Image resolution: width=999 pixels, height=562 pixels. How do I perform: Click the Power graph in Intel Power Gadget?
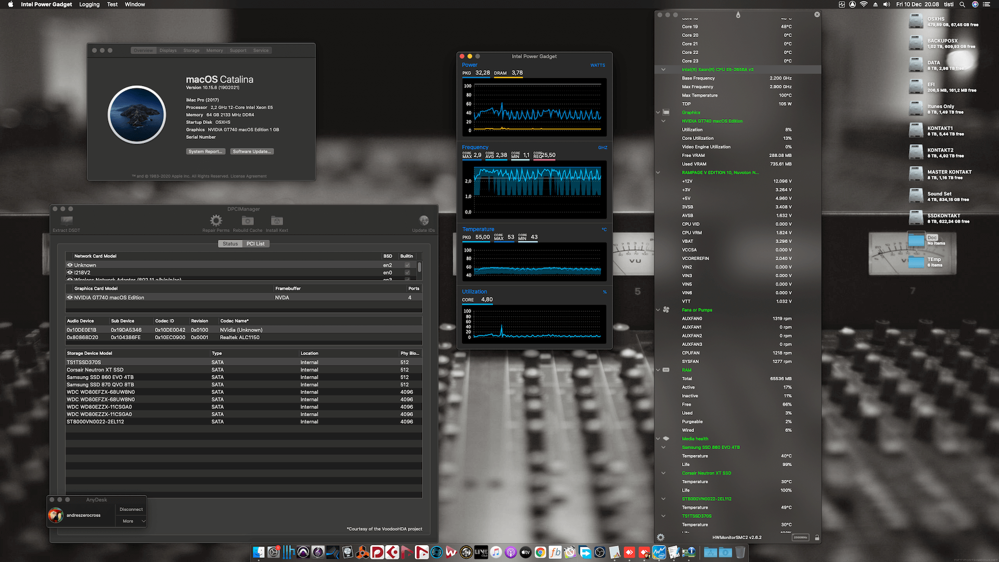[534, 107]
